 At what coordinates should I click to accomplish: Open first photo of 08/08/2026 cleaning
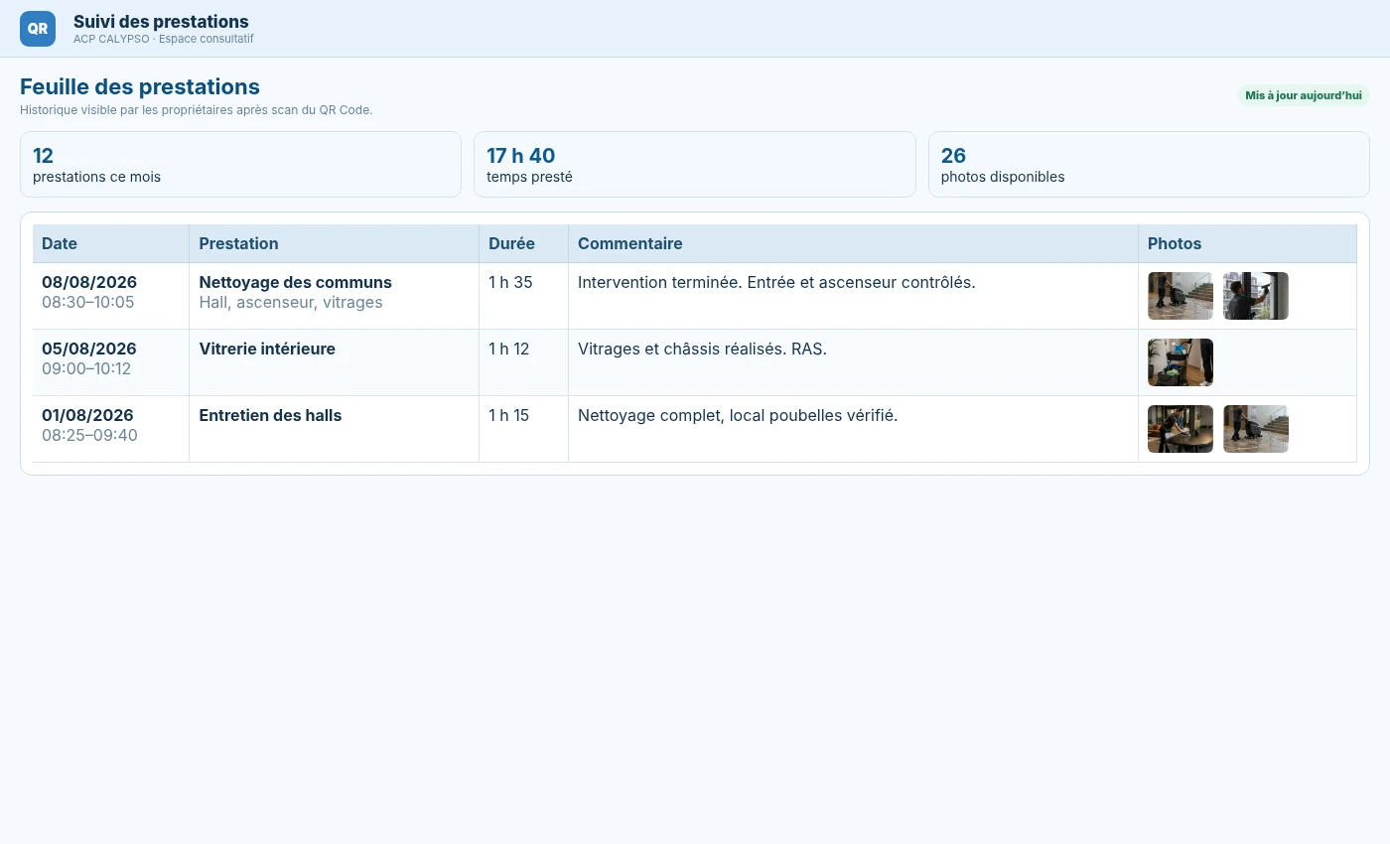click(x=1181, y=296)
